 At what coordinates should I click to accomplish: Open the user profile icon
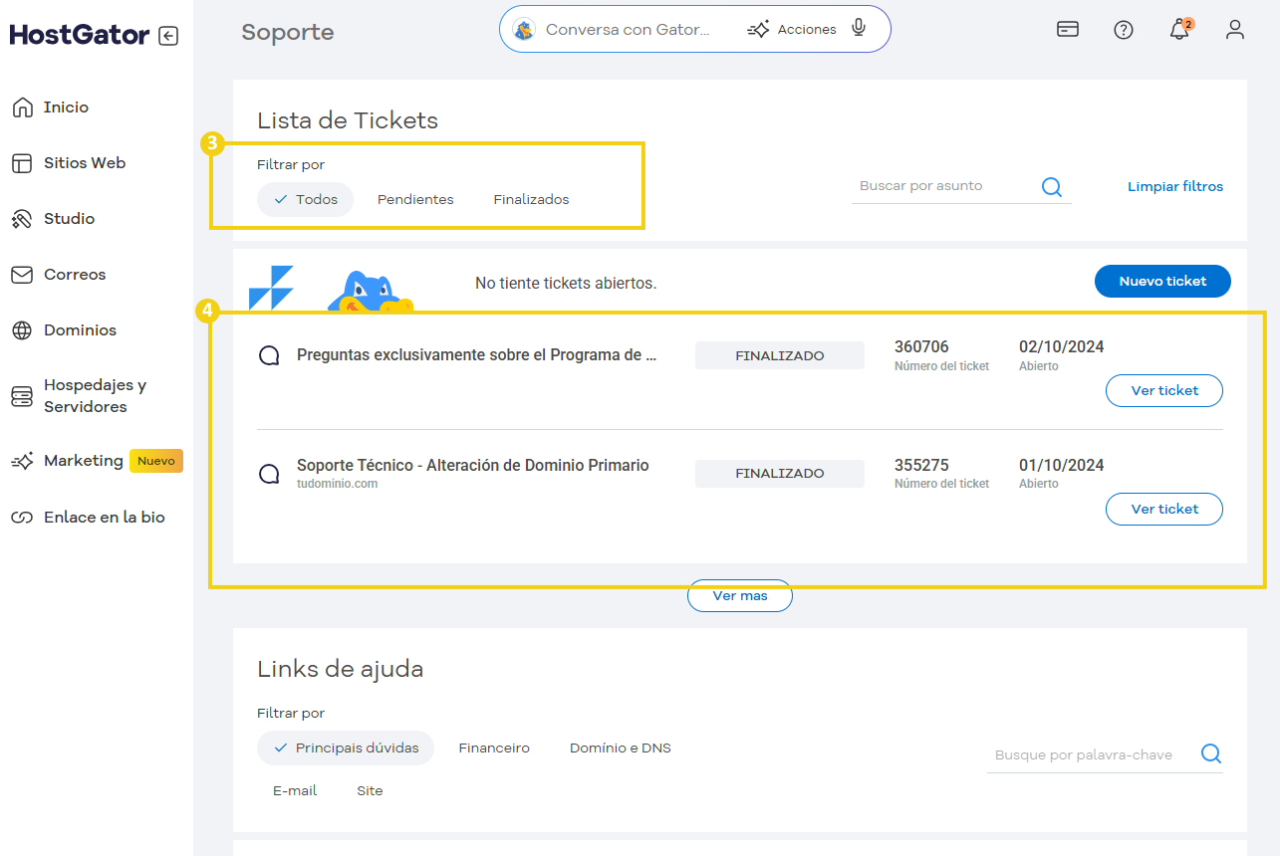1235,30
